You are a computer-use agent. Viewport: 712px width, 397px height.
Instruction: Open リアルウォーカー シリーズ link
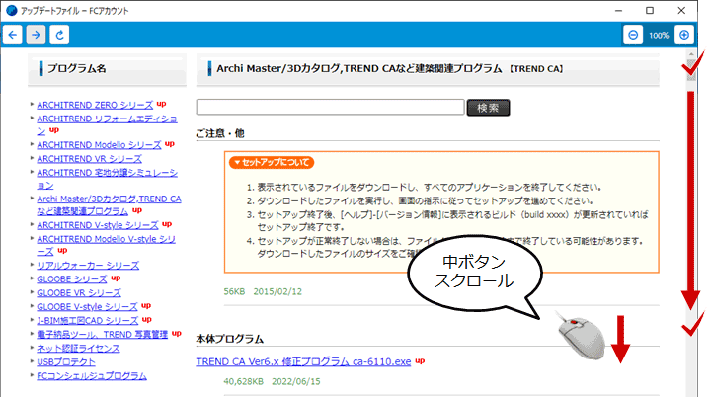pyautogui.click(x=88, y=266)
